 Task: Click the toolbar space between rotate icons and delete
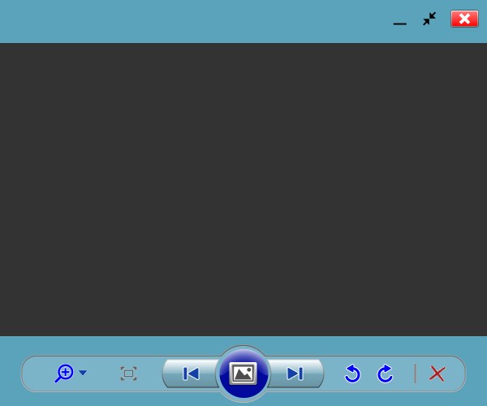click(405, 374)
